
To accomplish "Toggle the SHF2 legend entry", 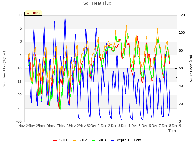I will [80, 140].
